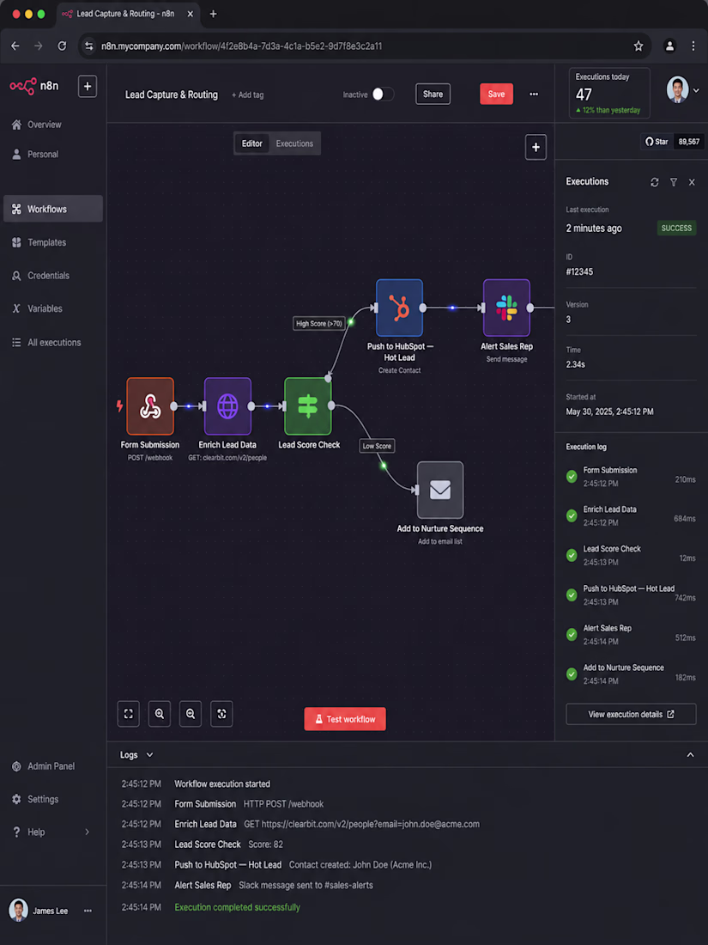Viewport: 708px width, 945px height.
Task: Click the fit-to-view canvas button
Action: [128, 714]
